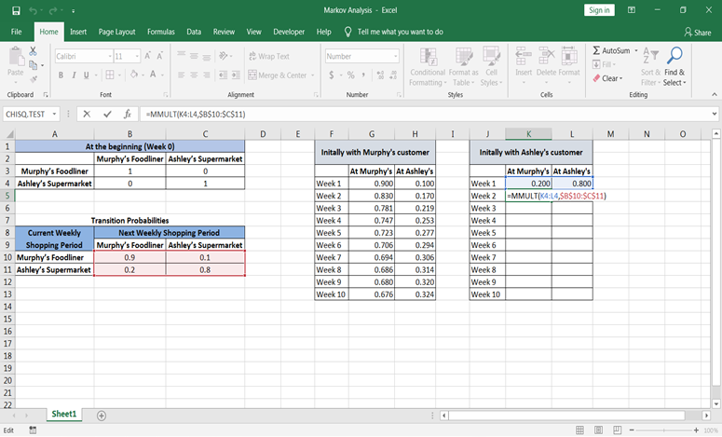Click the Sign in button
Screen dimensions: 722x437
(599, 10)
